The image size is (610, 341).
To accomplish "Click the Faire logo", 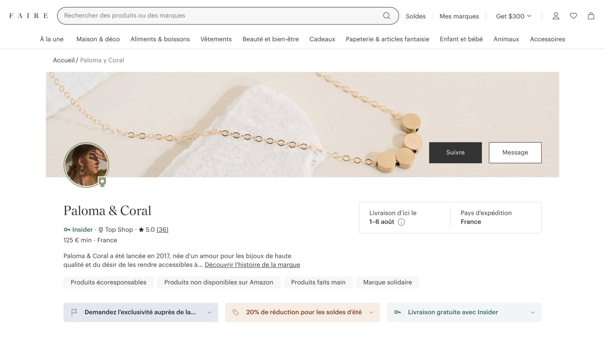I will [29, 16].
